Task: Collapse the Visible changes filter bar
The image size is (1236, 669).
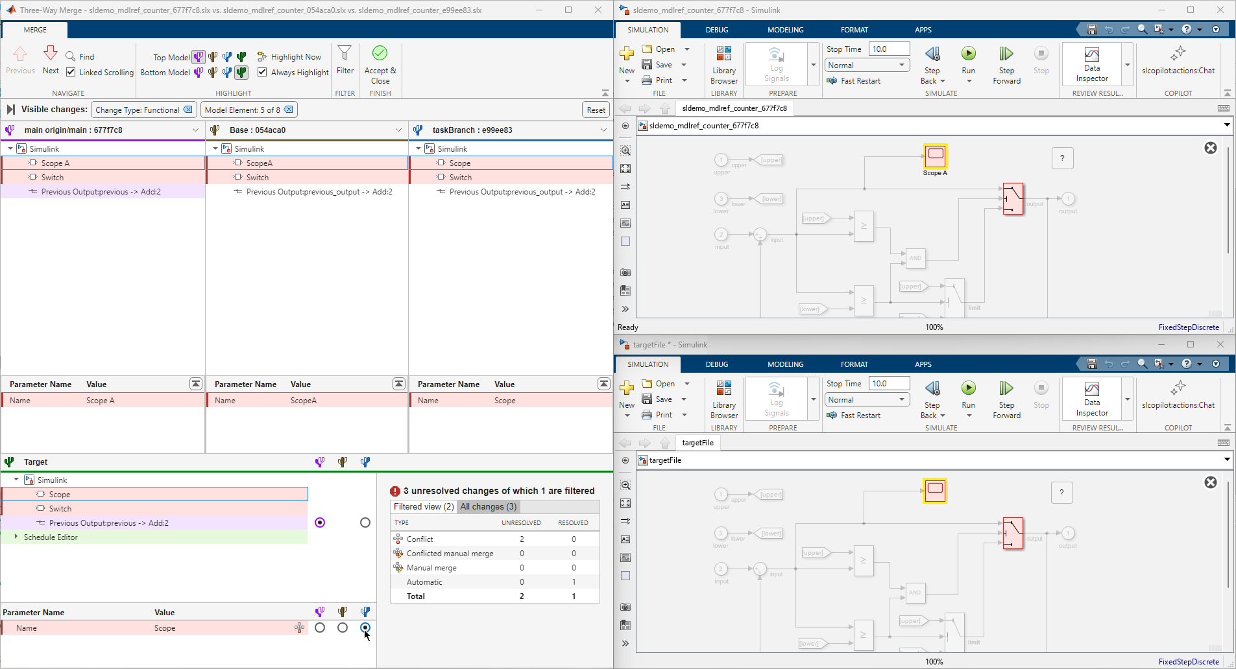Action: (x=10, y=110)
